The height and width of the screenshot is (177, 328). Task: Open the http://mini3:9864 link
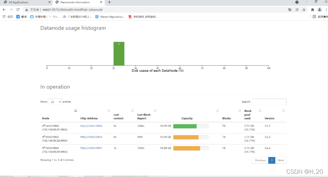pos(91,148)
